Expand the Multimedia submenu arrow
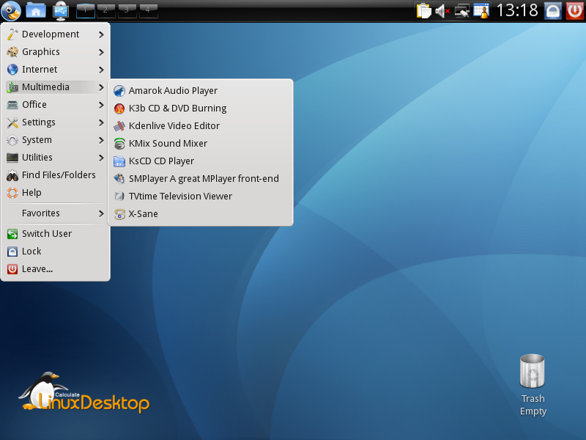586x440 pixels. pos(101,87)
